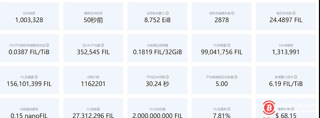Click the info icon beside FIL流通量

[x=36, y=77]
